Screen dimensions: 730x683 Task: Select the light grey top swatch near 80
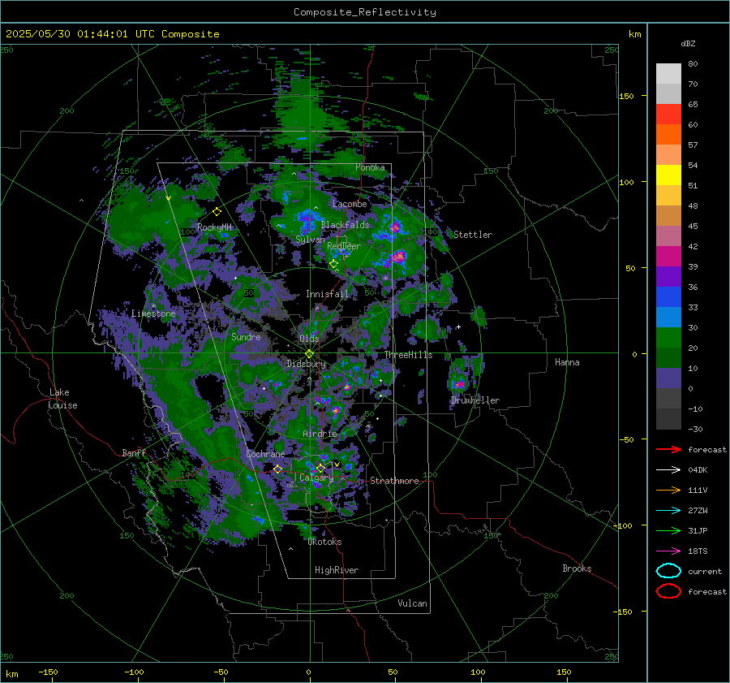pyautogui.click(x=668, y=73)
